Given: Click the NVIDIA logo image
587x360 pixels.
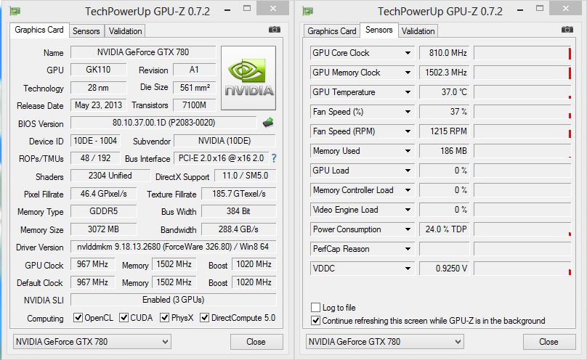Looking at the screenshot, I should pos(248,78).
